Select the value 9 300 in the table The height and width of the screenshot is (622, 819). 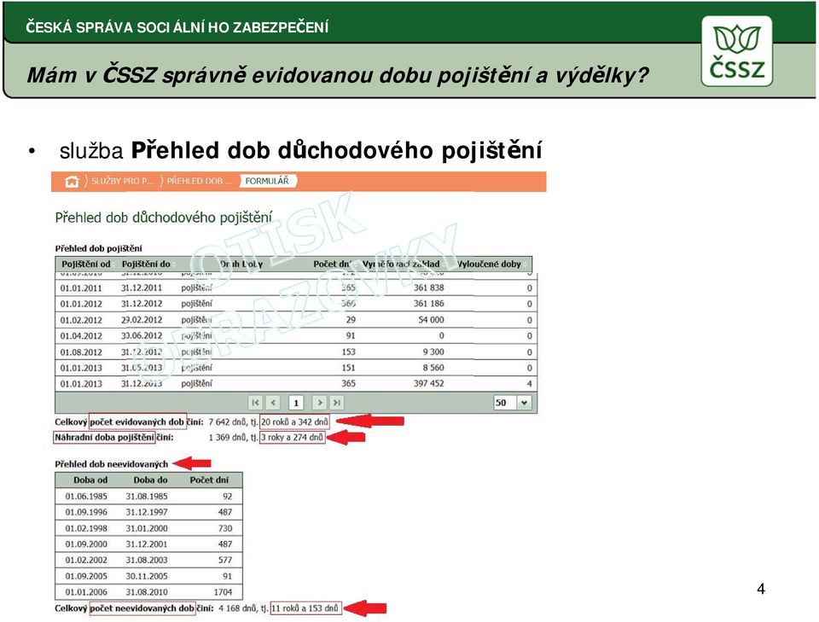(x=433, y=352)
